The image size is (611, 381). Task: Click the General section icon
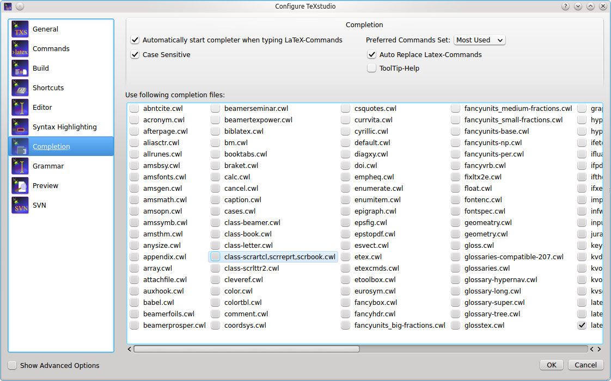pyautogui.click(x=20, y=29)
